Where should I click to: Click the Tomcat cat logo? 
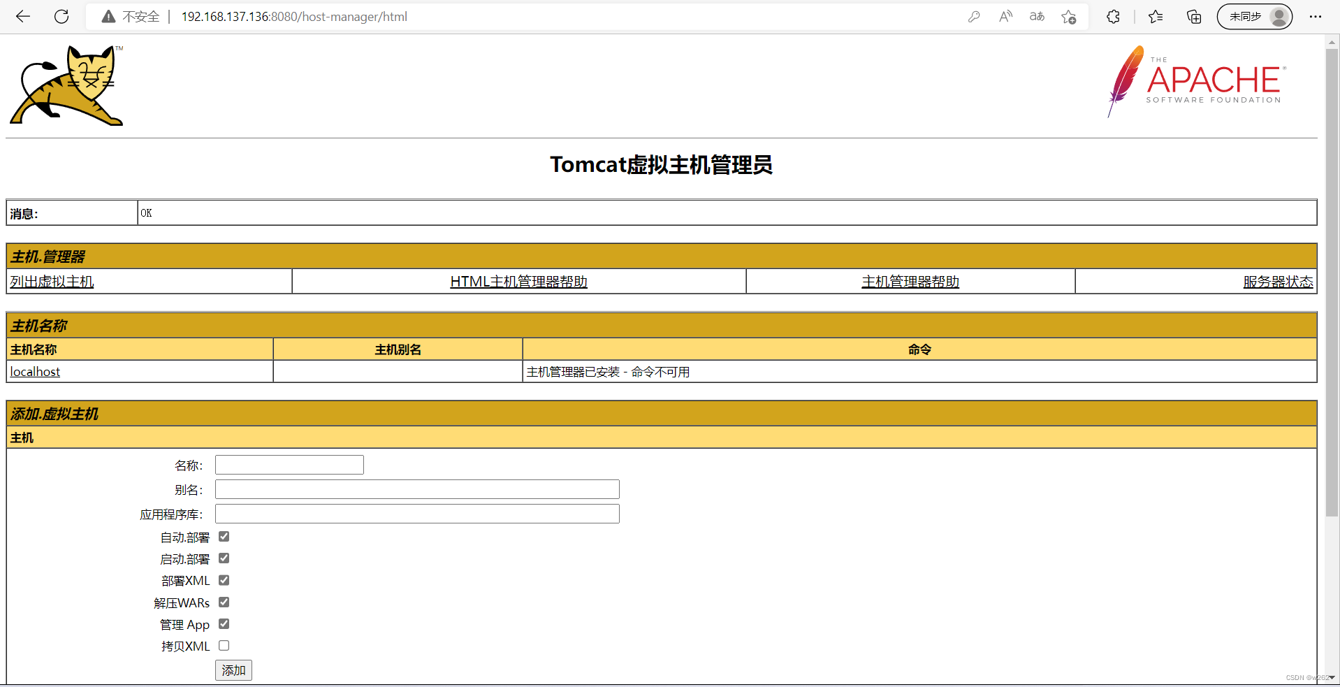[66, 85]
